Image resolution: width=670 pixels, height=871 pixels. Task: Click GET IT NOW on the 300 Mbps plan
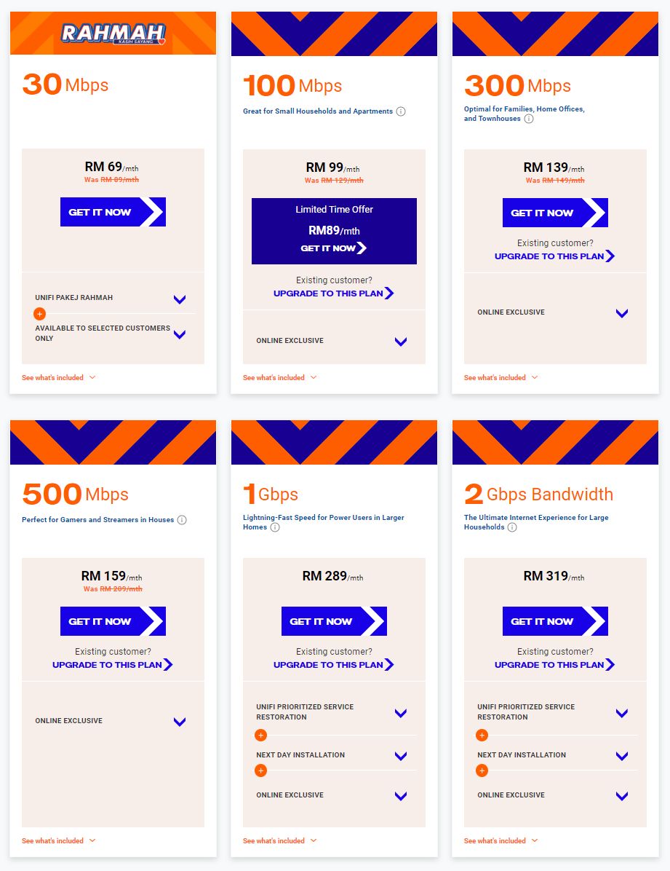click(x=555, y=213)
